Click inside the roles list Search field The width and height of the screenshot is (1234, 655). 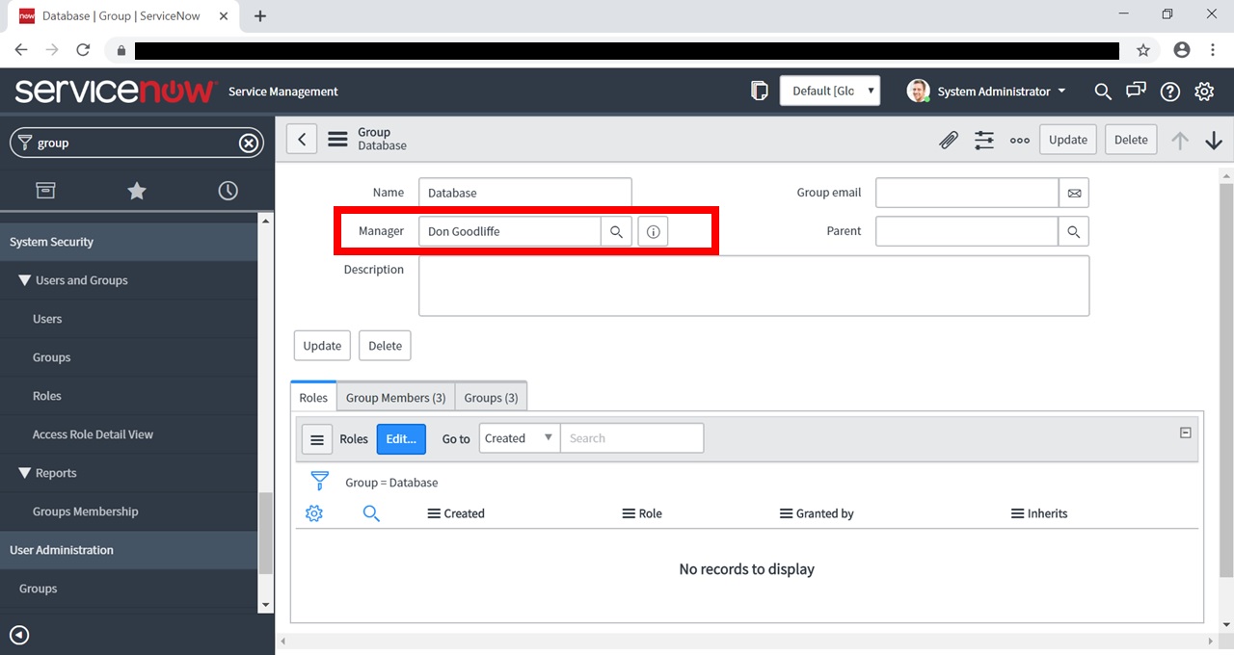click(x=631, y=437)
